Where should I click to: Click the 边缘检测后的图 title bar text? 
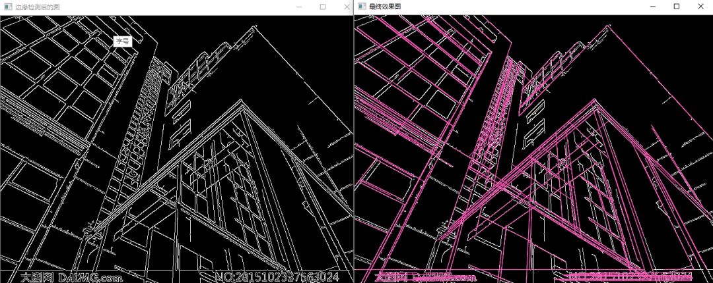[x=37, y=7]
